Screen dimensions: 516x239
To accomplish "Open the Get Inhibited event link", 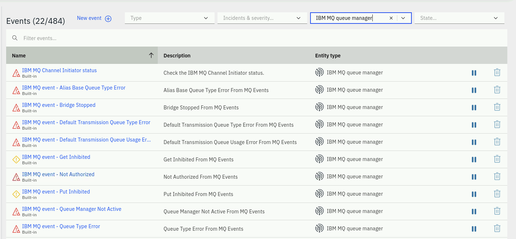I will (56, 157).
